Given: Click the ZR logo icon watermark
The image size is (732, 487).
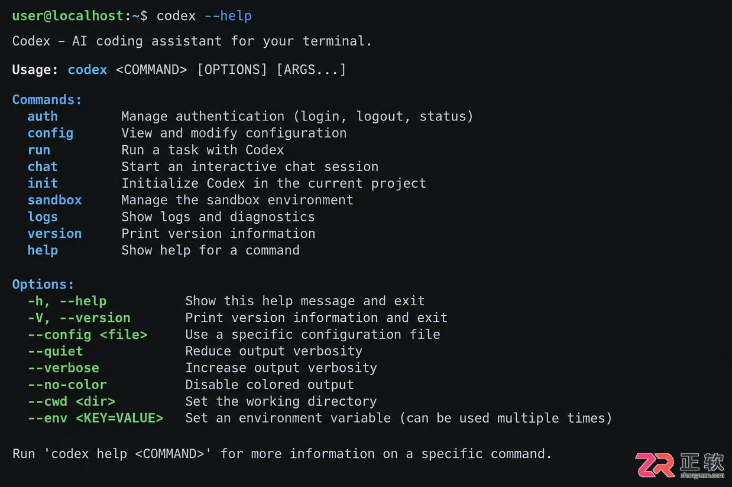Looking at the screenshot, I should 656,465.
